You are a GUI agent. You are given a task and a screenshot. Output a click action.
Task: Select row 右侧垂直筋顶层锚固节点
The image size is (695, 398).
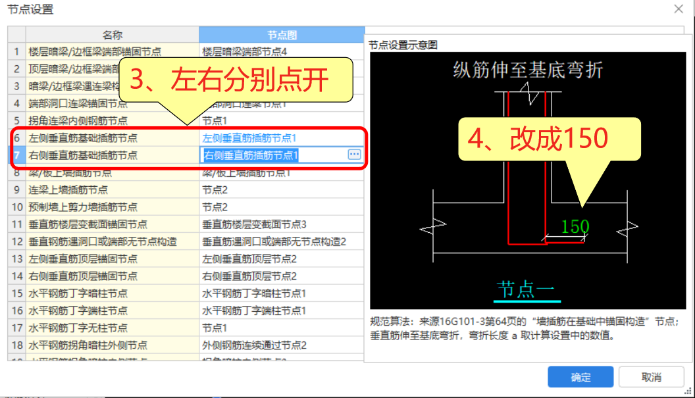pos(113,276)
